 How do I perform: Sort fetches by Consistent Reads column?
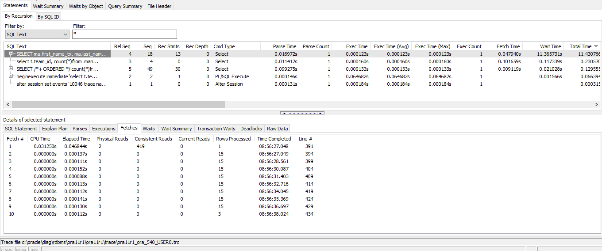(x=153, y=139)
